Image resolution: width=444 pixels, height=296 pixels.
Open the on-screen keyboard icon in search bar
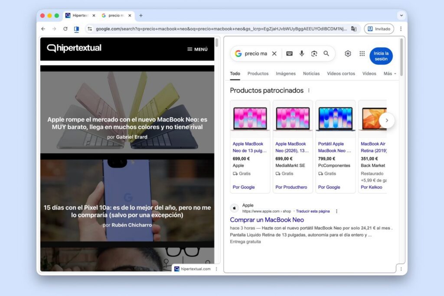(x=291, y=53)
